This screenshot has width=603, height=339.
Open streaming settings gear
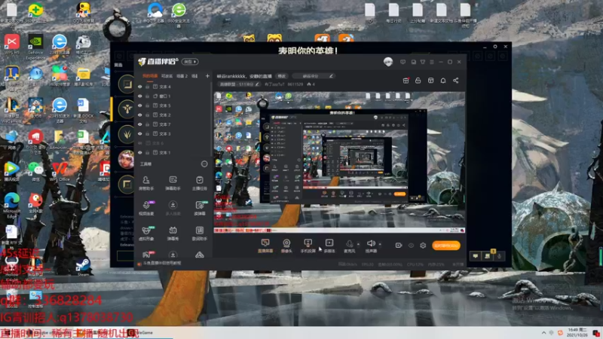[x=423, y=246]
